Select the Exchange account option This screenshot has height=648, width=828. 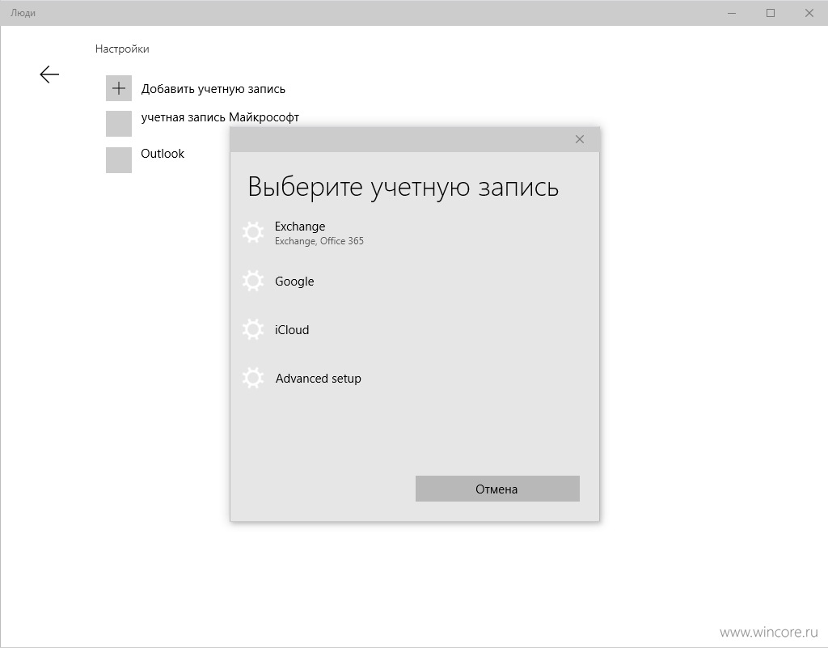[x=415, y=233]
